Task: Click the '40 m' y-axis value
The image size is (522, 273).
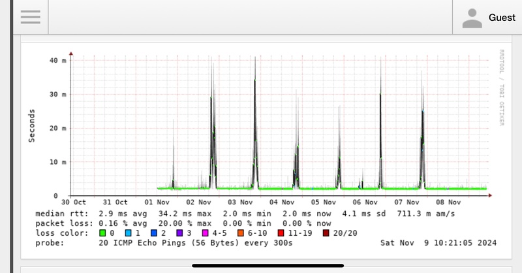Action: pyautogui.click(x=58, y=60)
